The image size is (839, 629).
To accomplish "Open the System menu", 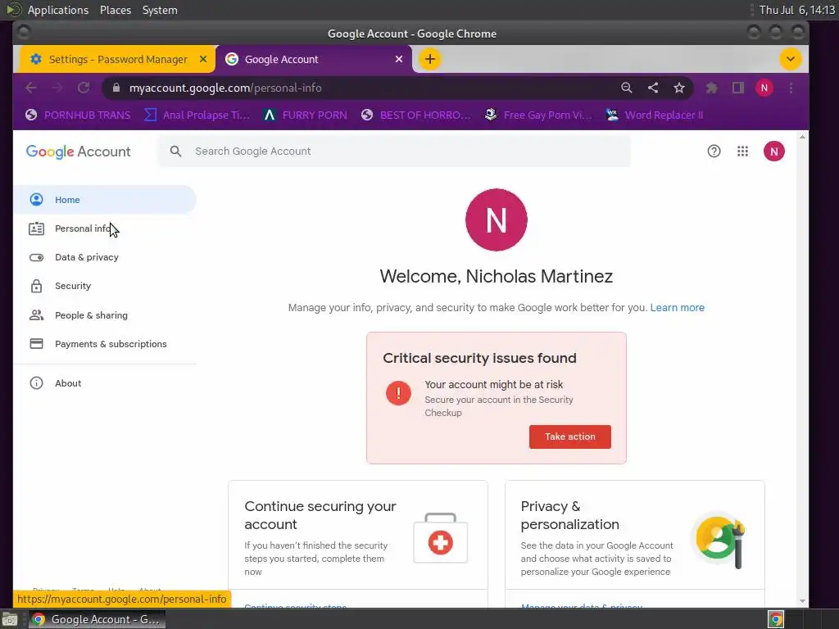I will pyautogui.click(x=160, y=10).
